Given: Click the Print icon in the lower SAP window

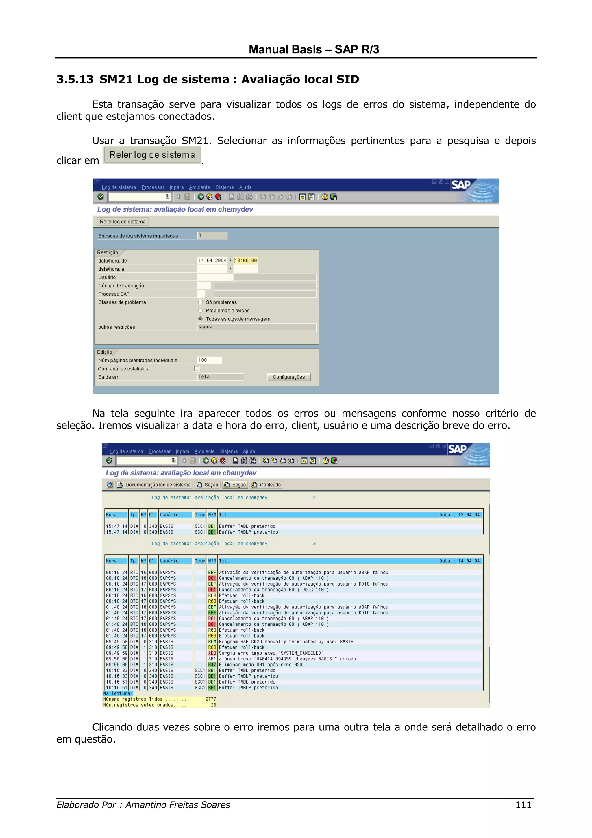Looking at the screenshot, I should click(236, 461).
